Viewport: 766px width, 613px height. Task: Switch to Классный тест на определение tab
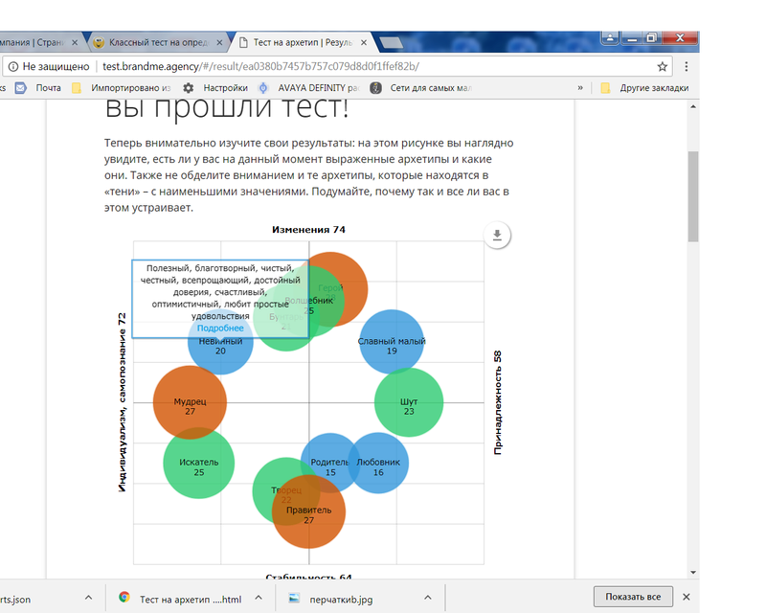coord(157,42)
